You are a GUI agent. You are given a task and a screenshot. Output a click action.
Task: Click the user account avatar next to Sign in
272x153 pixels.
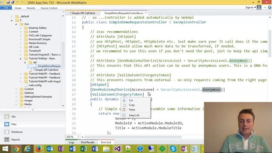pyautogui.click(x=259, y=8)
